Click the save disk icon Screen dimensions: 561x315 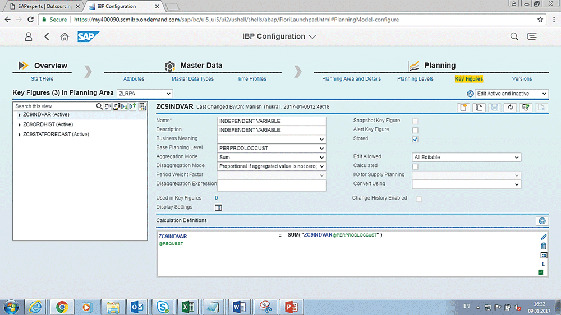point(494,107)
